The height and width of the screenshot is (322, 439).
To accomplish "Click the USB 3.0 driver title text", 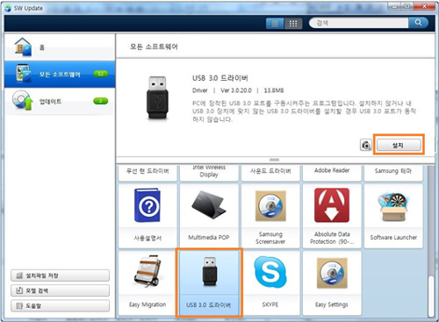I will click(220, 78).
